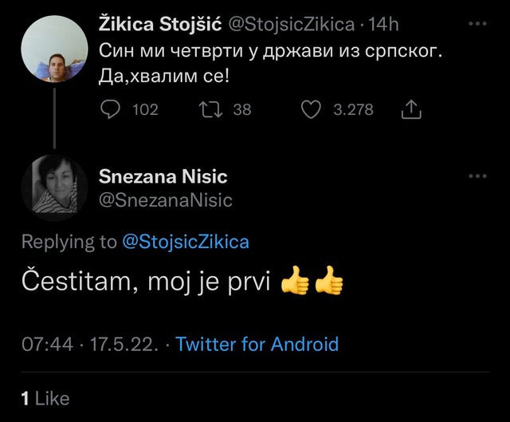Open Žikica Stojšić's profile picture
This screenshot has width=510, height=422.
coord(54,49)
